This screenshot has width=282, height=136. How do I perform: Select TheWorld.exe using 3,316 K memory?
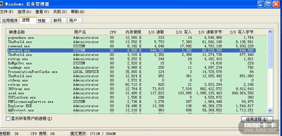click(132, 55)
